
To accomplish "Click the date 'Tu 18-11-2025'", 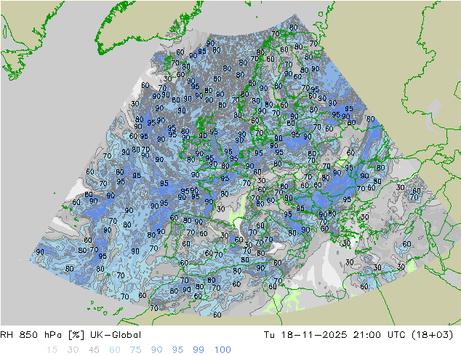I will coord(305,335).
